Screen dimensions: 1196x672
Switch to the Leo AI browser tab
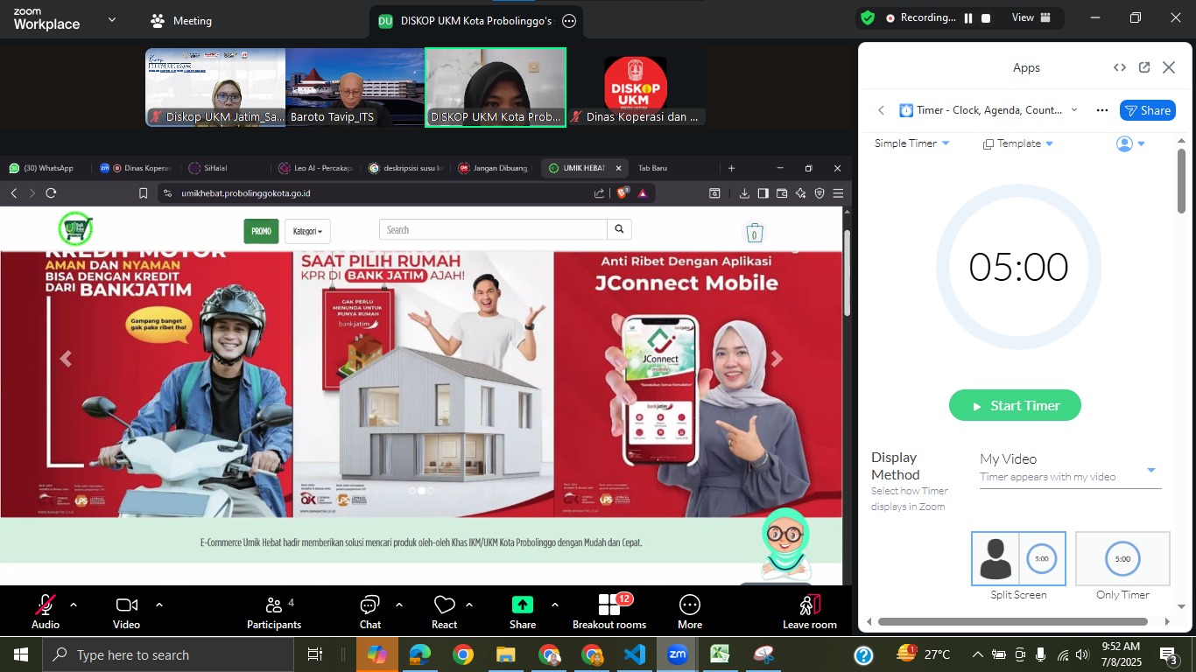(315, 168)
